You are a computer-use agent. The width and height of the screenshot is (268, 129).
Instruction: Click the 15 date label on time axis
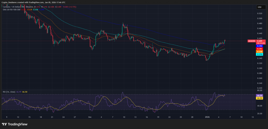[29, 117]
